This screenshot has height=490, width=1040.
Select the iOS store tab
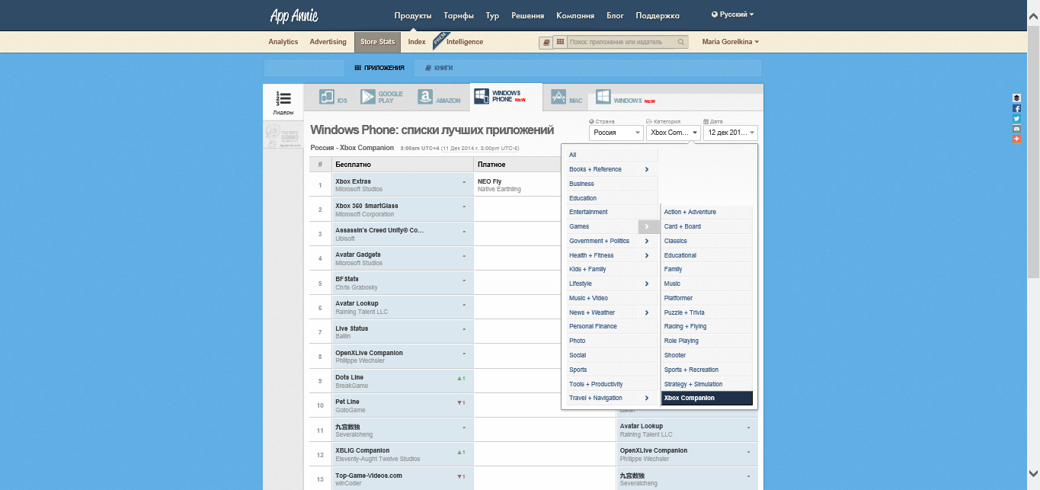333,98
